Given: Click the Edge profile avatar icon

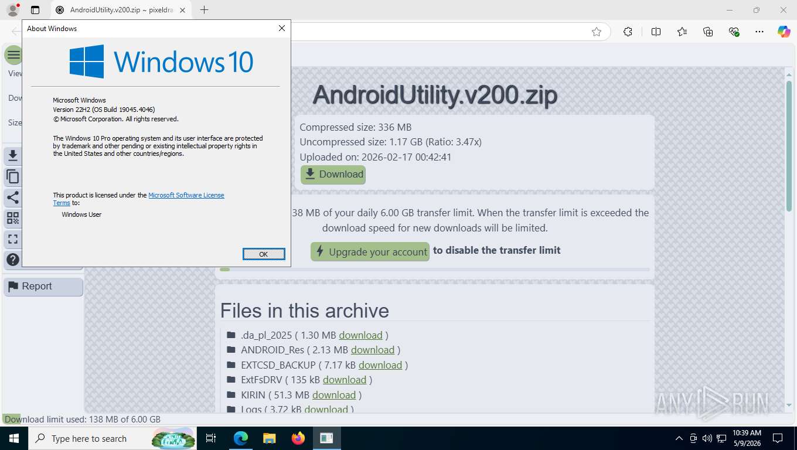Looking at the screenshot, I should point(12,10).
